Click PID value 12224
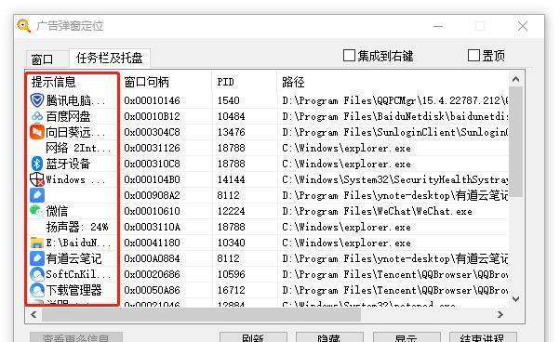 [231, 211]
